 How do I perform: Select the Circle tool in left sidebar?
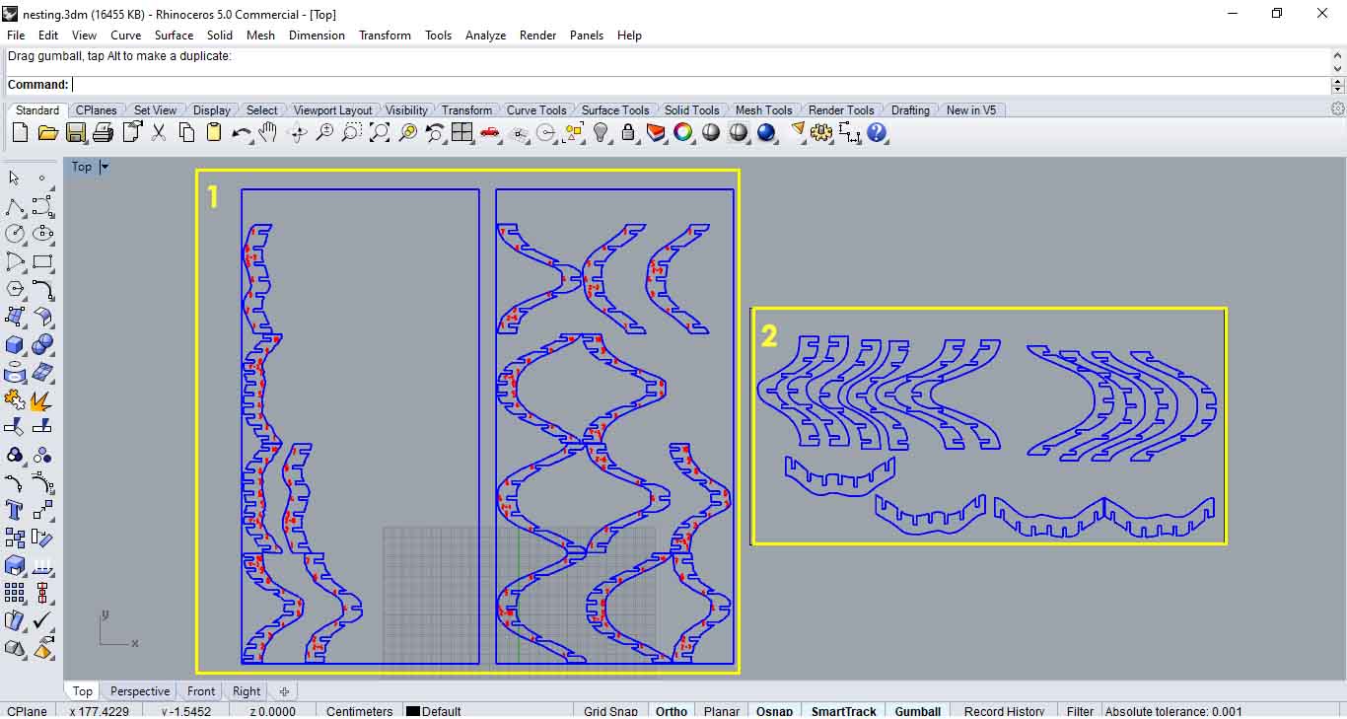(15, 235)
